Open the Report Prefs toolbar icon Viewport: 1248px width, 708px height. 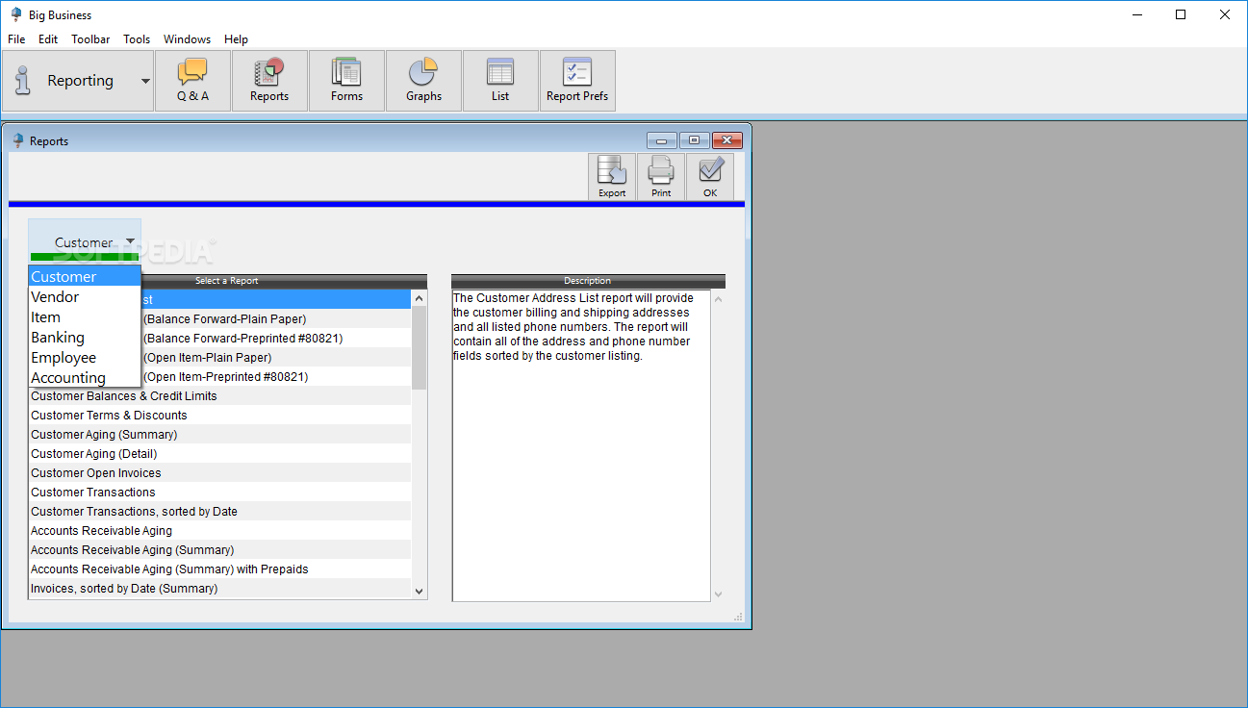pos(577,81)
